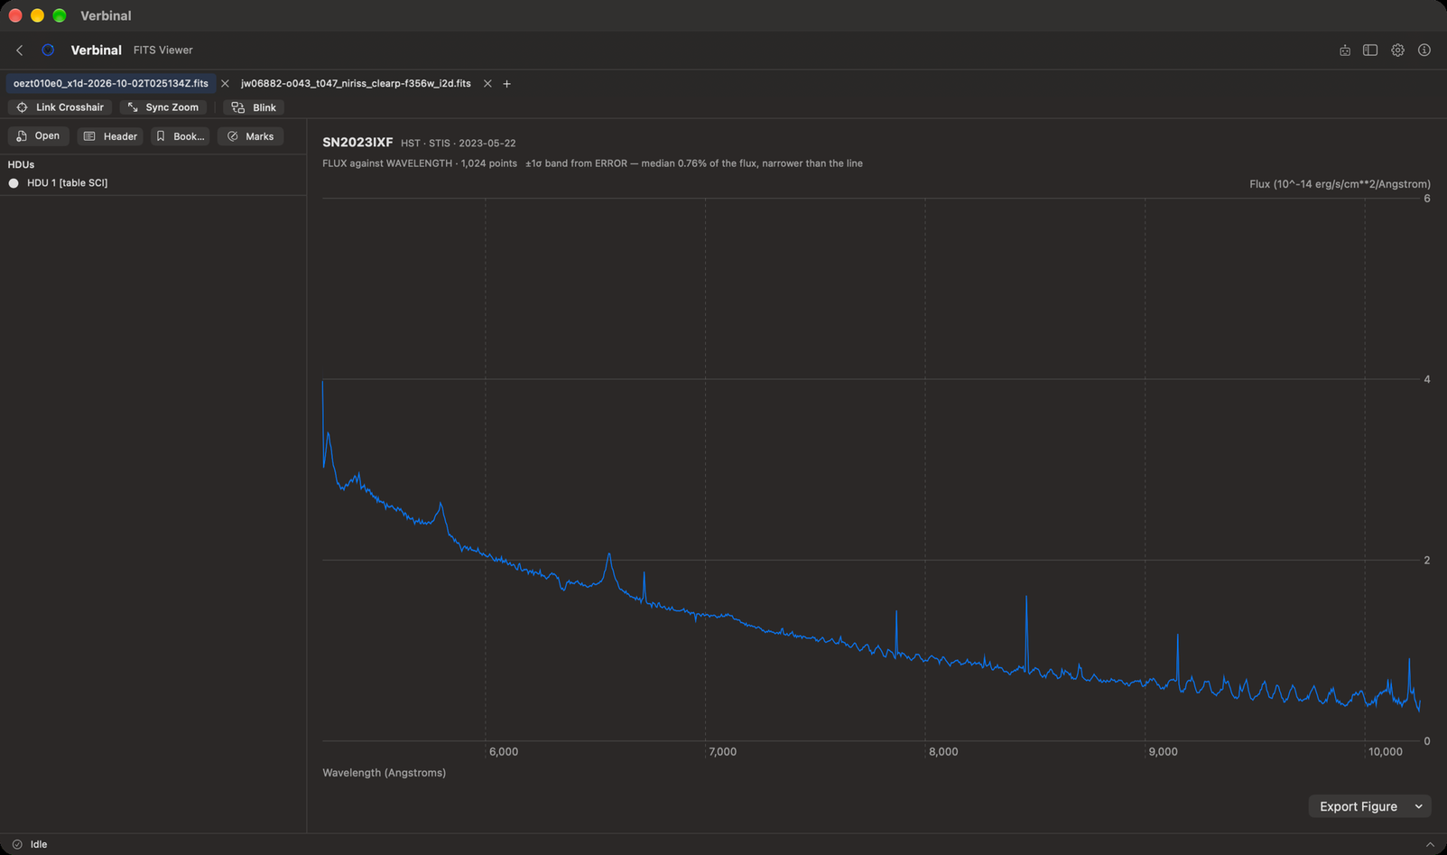Go back with the left chevron
This screenshot has height=855, width=1447.
tap(20, 51)
